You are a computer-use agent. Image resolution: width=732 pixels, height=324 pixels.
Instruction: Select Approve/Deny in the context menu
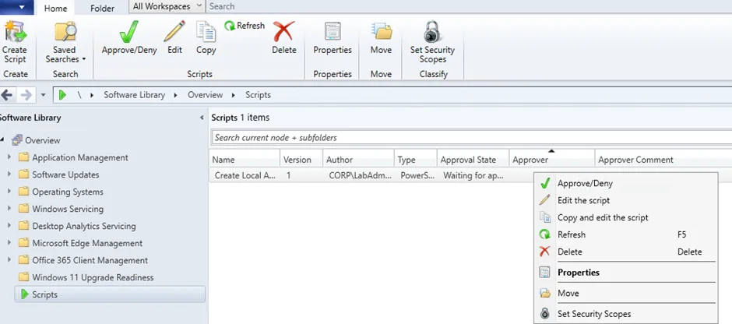(625, 184)
